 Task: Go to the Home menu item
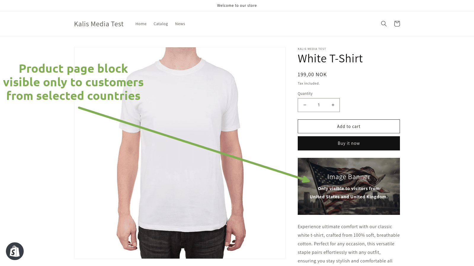coord(141,24)
